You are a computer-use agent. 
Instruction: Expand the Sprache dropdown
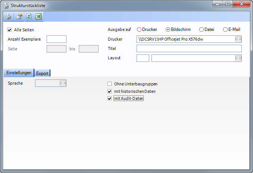tap(63, 83)
